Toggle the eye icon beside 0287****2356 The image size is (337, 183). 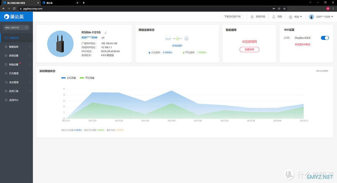click(x=103, y=38)
